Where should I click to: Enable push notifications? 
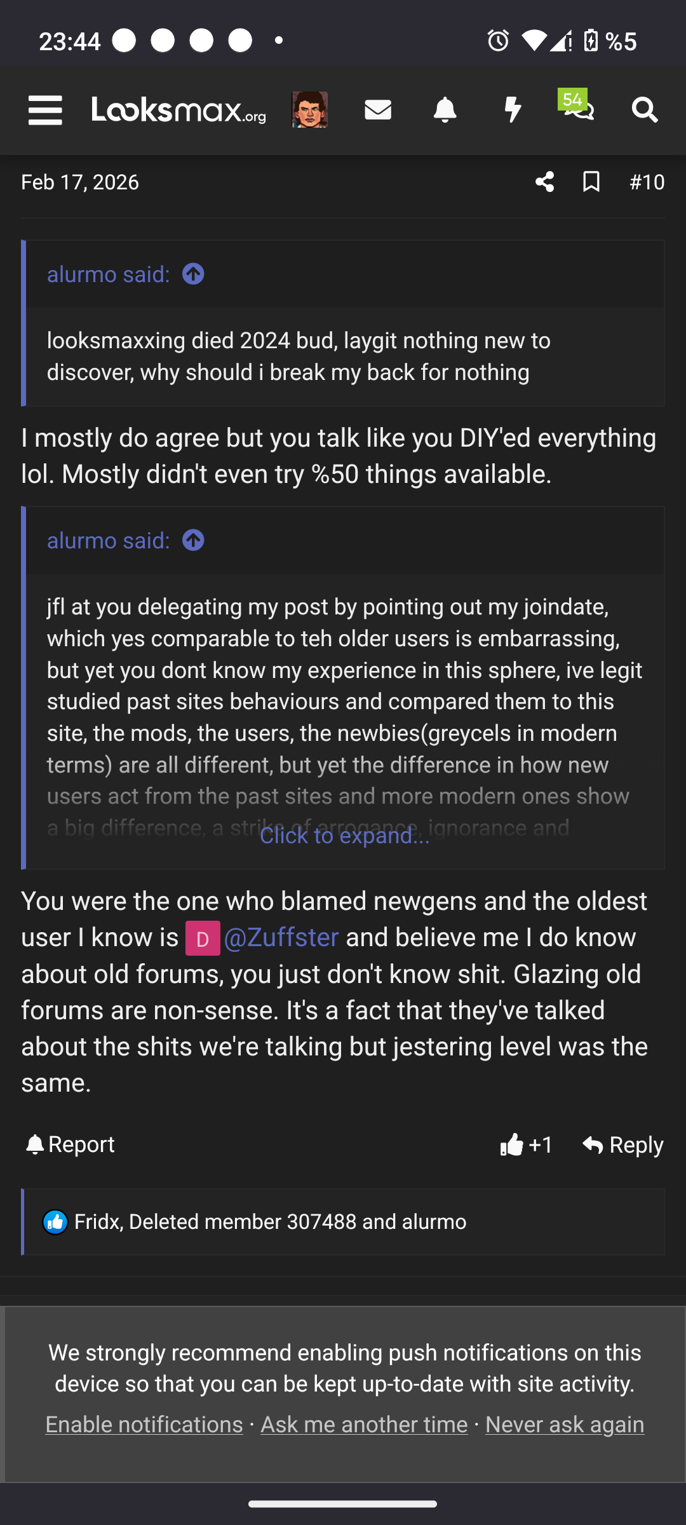tap(144, 1425)
